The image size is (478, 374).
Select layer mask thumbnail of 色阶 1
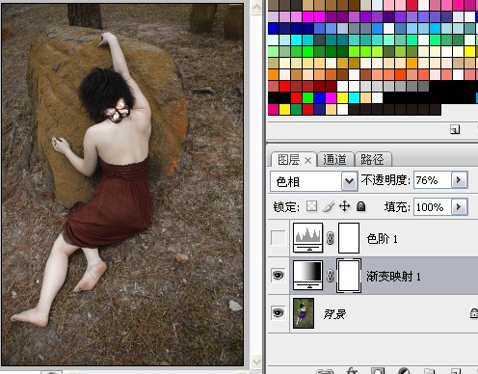(349, 238)
